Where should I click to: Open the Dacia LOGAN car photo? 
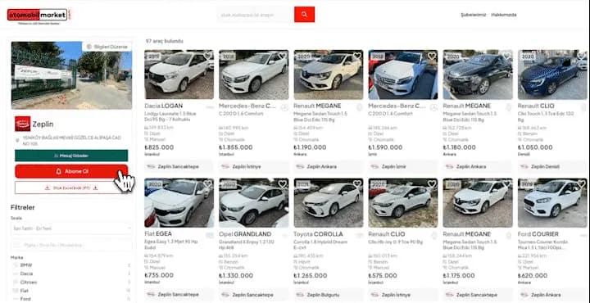click(179, 74)
